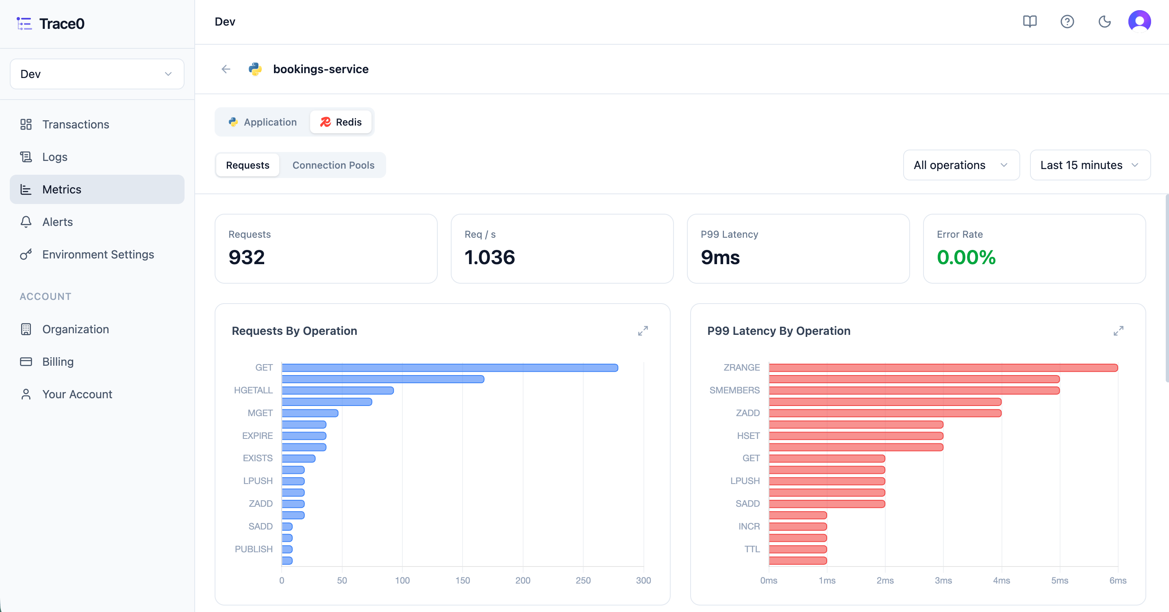Select the Connection Pools tab
The height and width of the screenshot is (612, 1169).
pyautogui.click(x=333, y=165)
